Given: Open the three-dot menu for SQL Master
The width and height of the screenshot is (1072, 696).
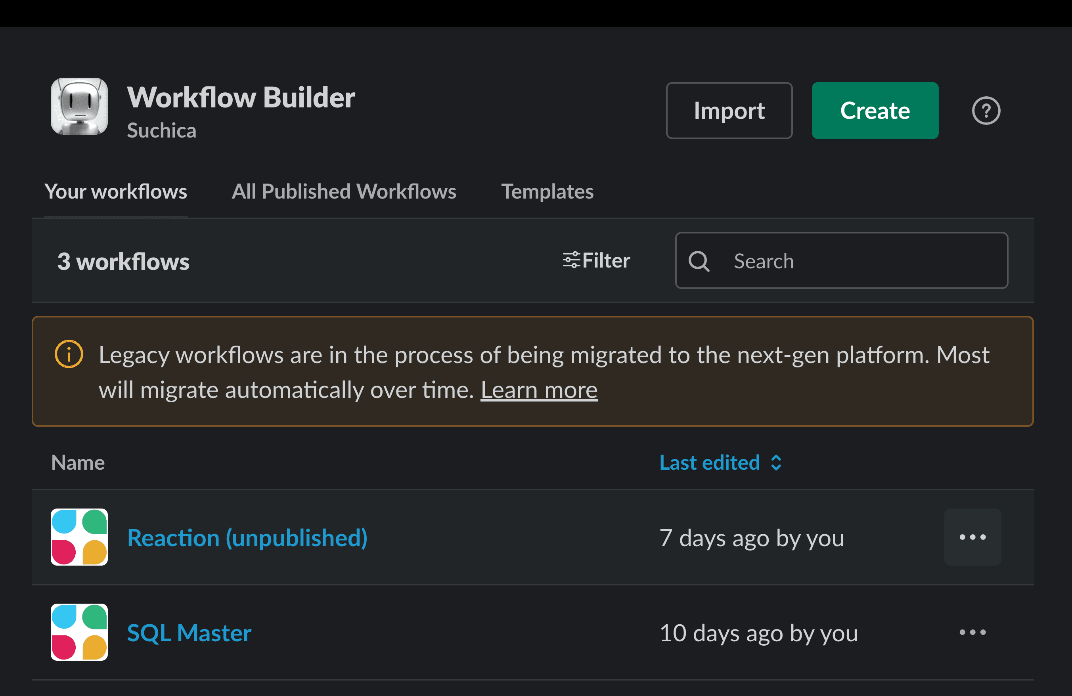Looking at the screenshot, I should point(972,633).
